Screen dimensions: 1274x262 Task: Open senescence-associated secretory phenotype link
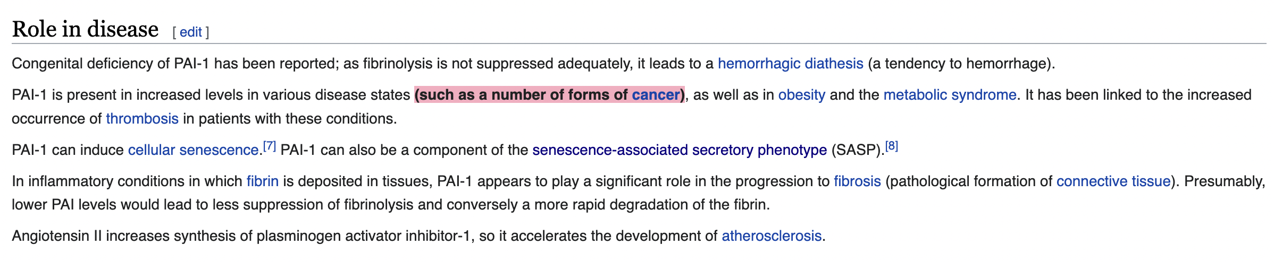click(x=679, y=150)
